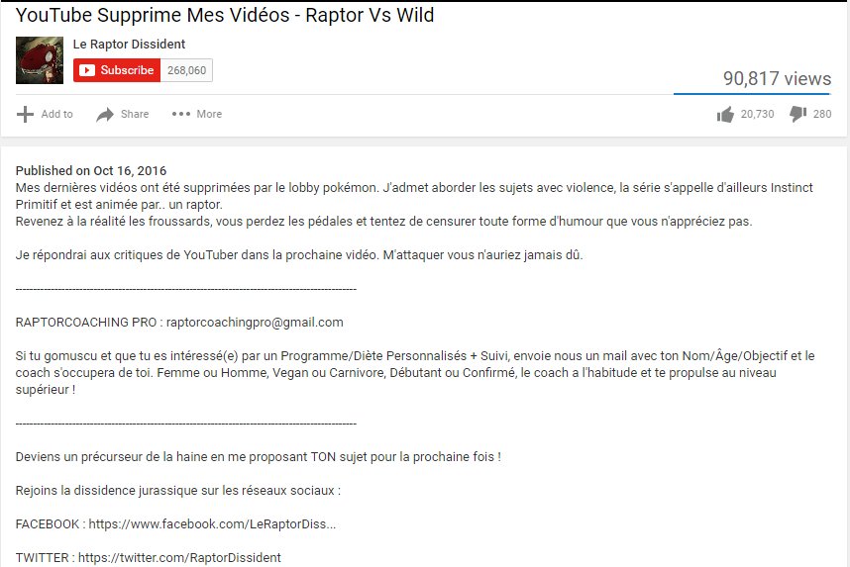Image resolution: width=850 pixels, height=567 pixels.
Task: Click the 90,817 views counter
Action: (777, 79)
